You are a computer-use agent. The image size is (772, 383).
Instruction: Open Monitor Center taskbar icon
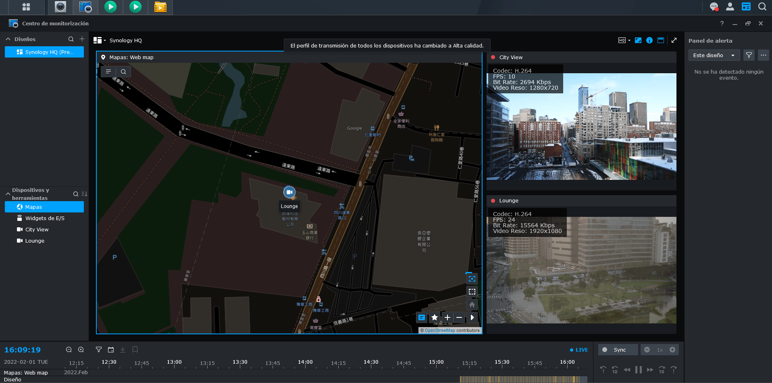coord(85,7)
